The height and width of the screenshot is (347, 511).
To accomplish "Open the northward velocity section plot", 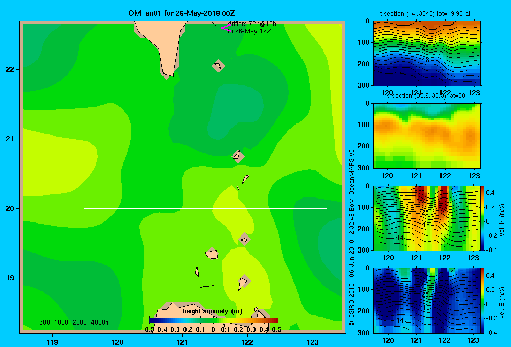I will point(427,218).
